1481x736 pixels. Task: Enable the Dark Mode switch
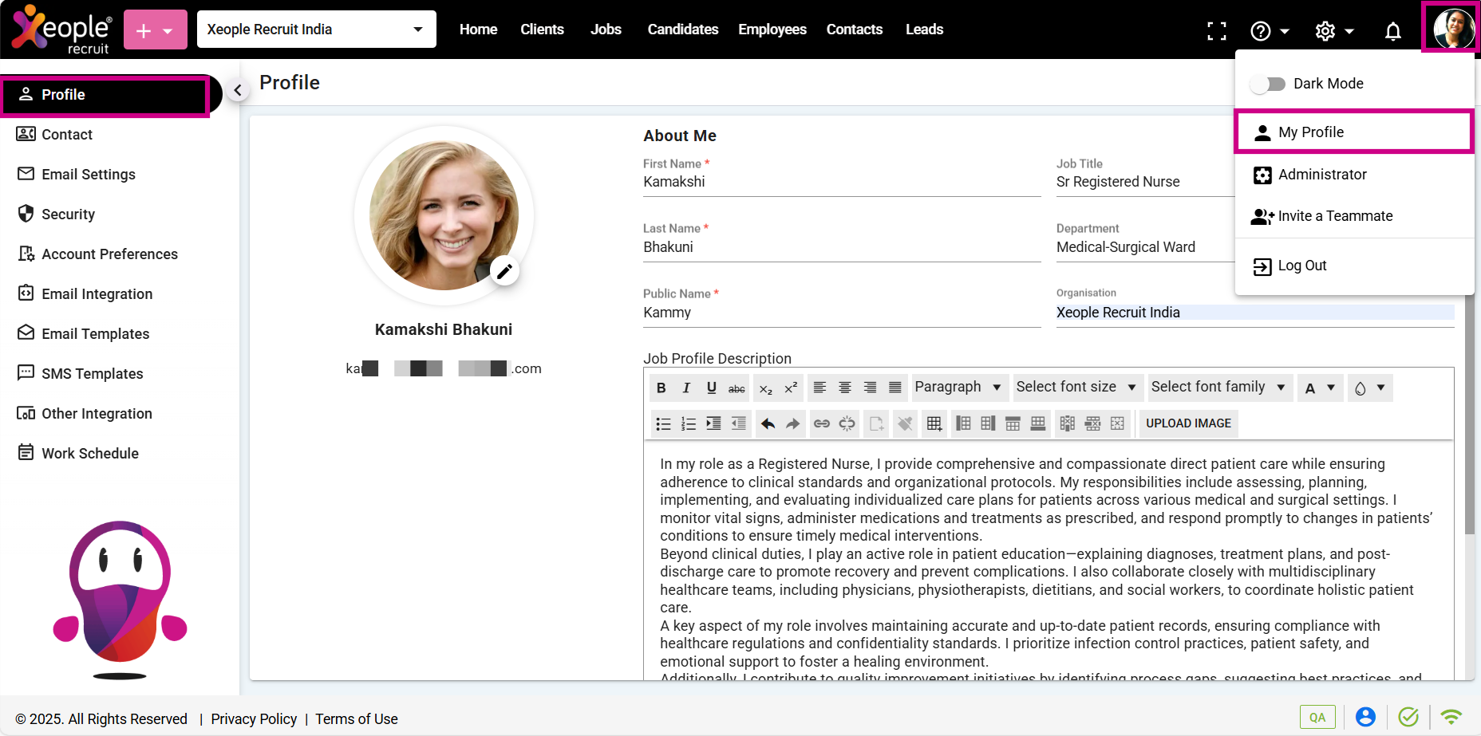click(1268, 84)
